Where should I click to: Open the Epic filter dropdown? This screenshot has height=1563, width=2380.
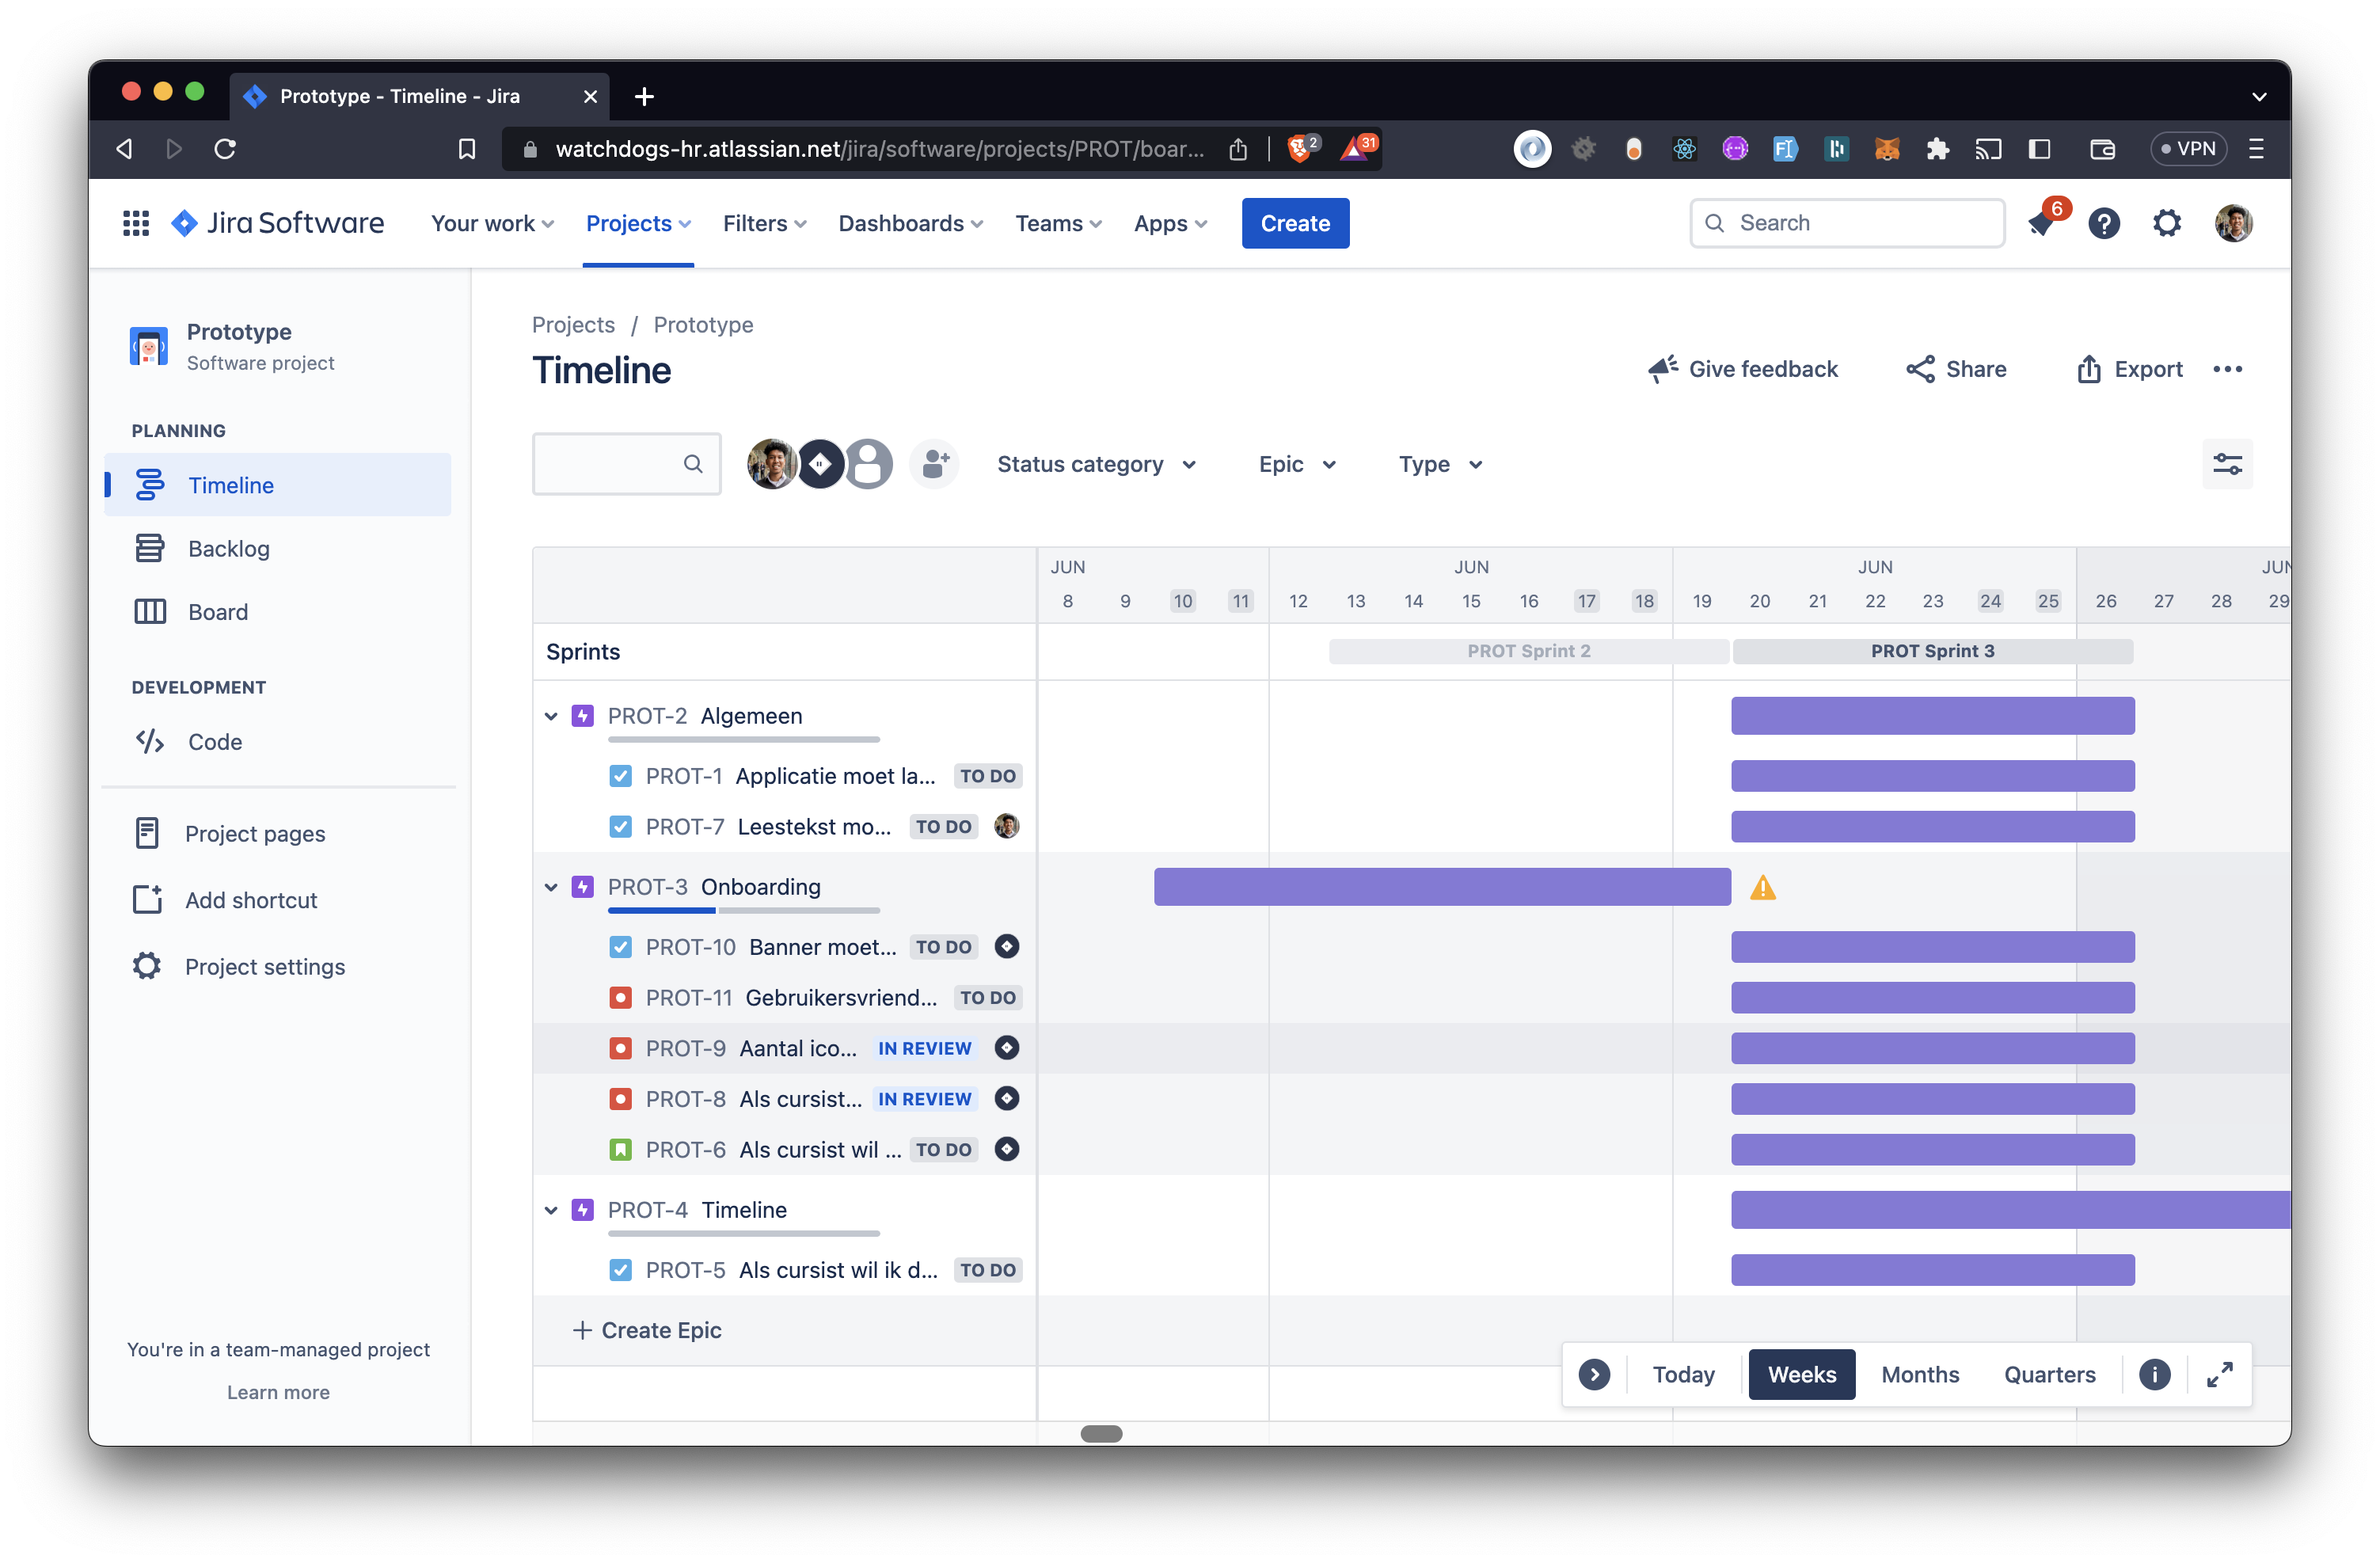click(x=1295, y=463)
